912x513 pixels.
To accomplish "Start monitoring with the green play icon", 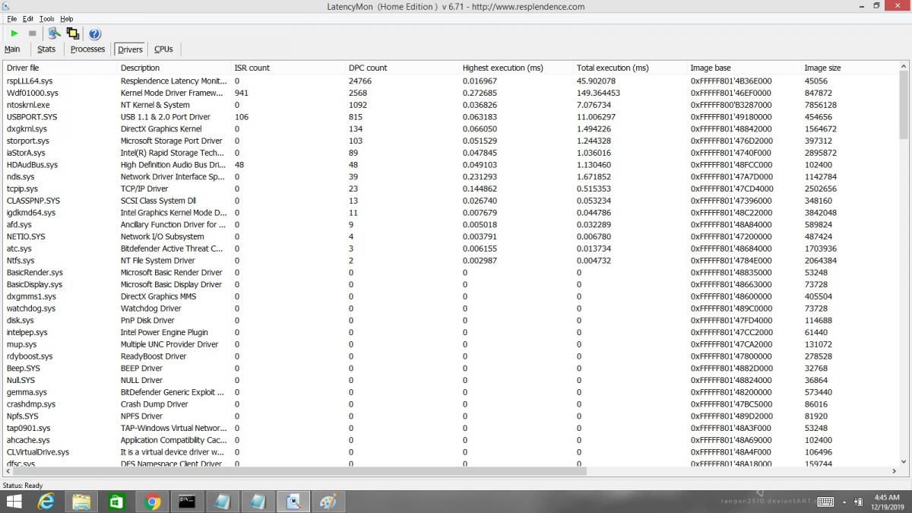I will (14, 33).
